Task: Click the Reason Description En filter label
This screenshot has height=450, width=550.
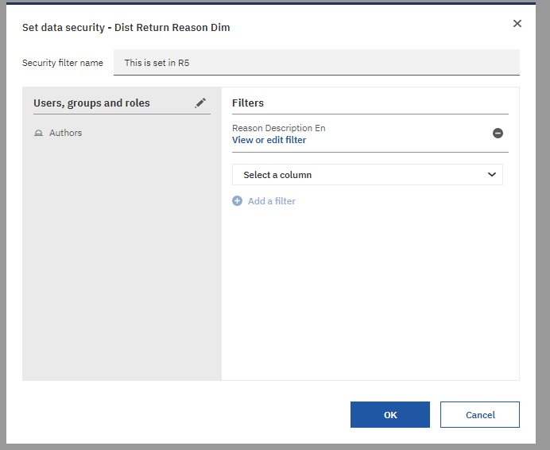Action: [x=278, y=128]
